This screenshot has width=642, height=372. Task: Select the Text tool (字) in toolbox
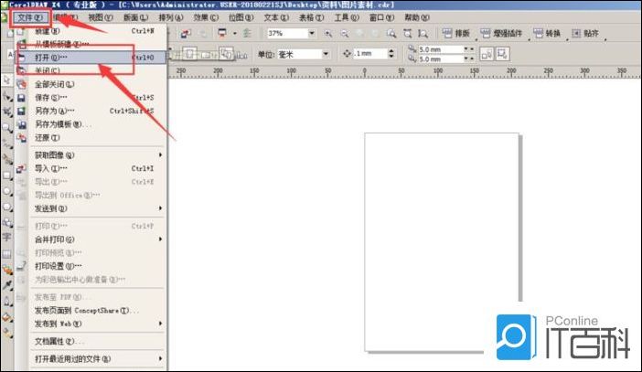click(x=7, y=237)
